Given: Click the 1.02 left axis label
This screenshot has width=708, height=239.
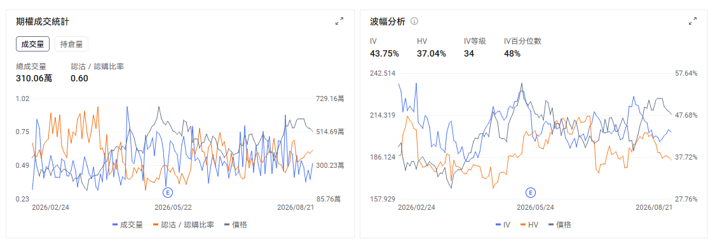Looking at the screenshot, I should [x=23, y=98].
